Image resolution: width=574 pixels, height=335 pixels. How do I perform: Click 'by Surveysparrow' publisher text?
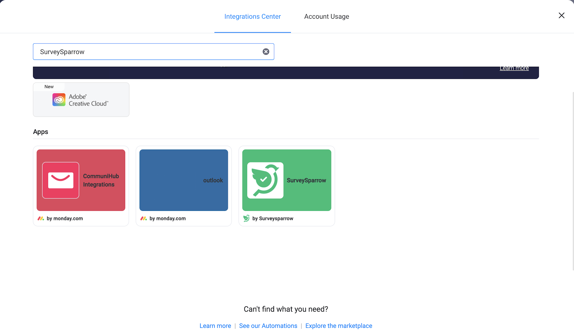pos(273,218)
